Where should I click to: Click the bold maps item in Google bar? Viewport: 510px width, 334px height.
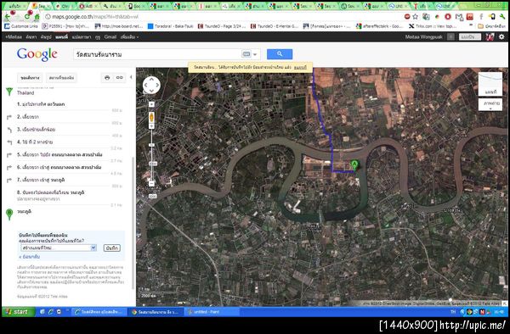61,37
